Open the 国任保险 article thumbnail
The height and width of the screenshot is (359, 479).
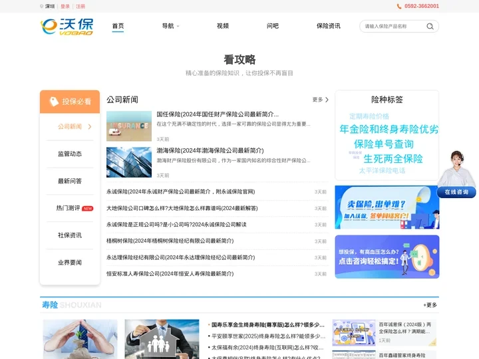129,126
